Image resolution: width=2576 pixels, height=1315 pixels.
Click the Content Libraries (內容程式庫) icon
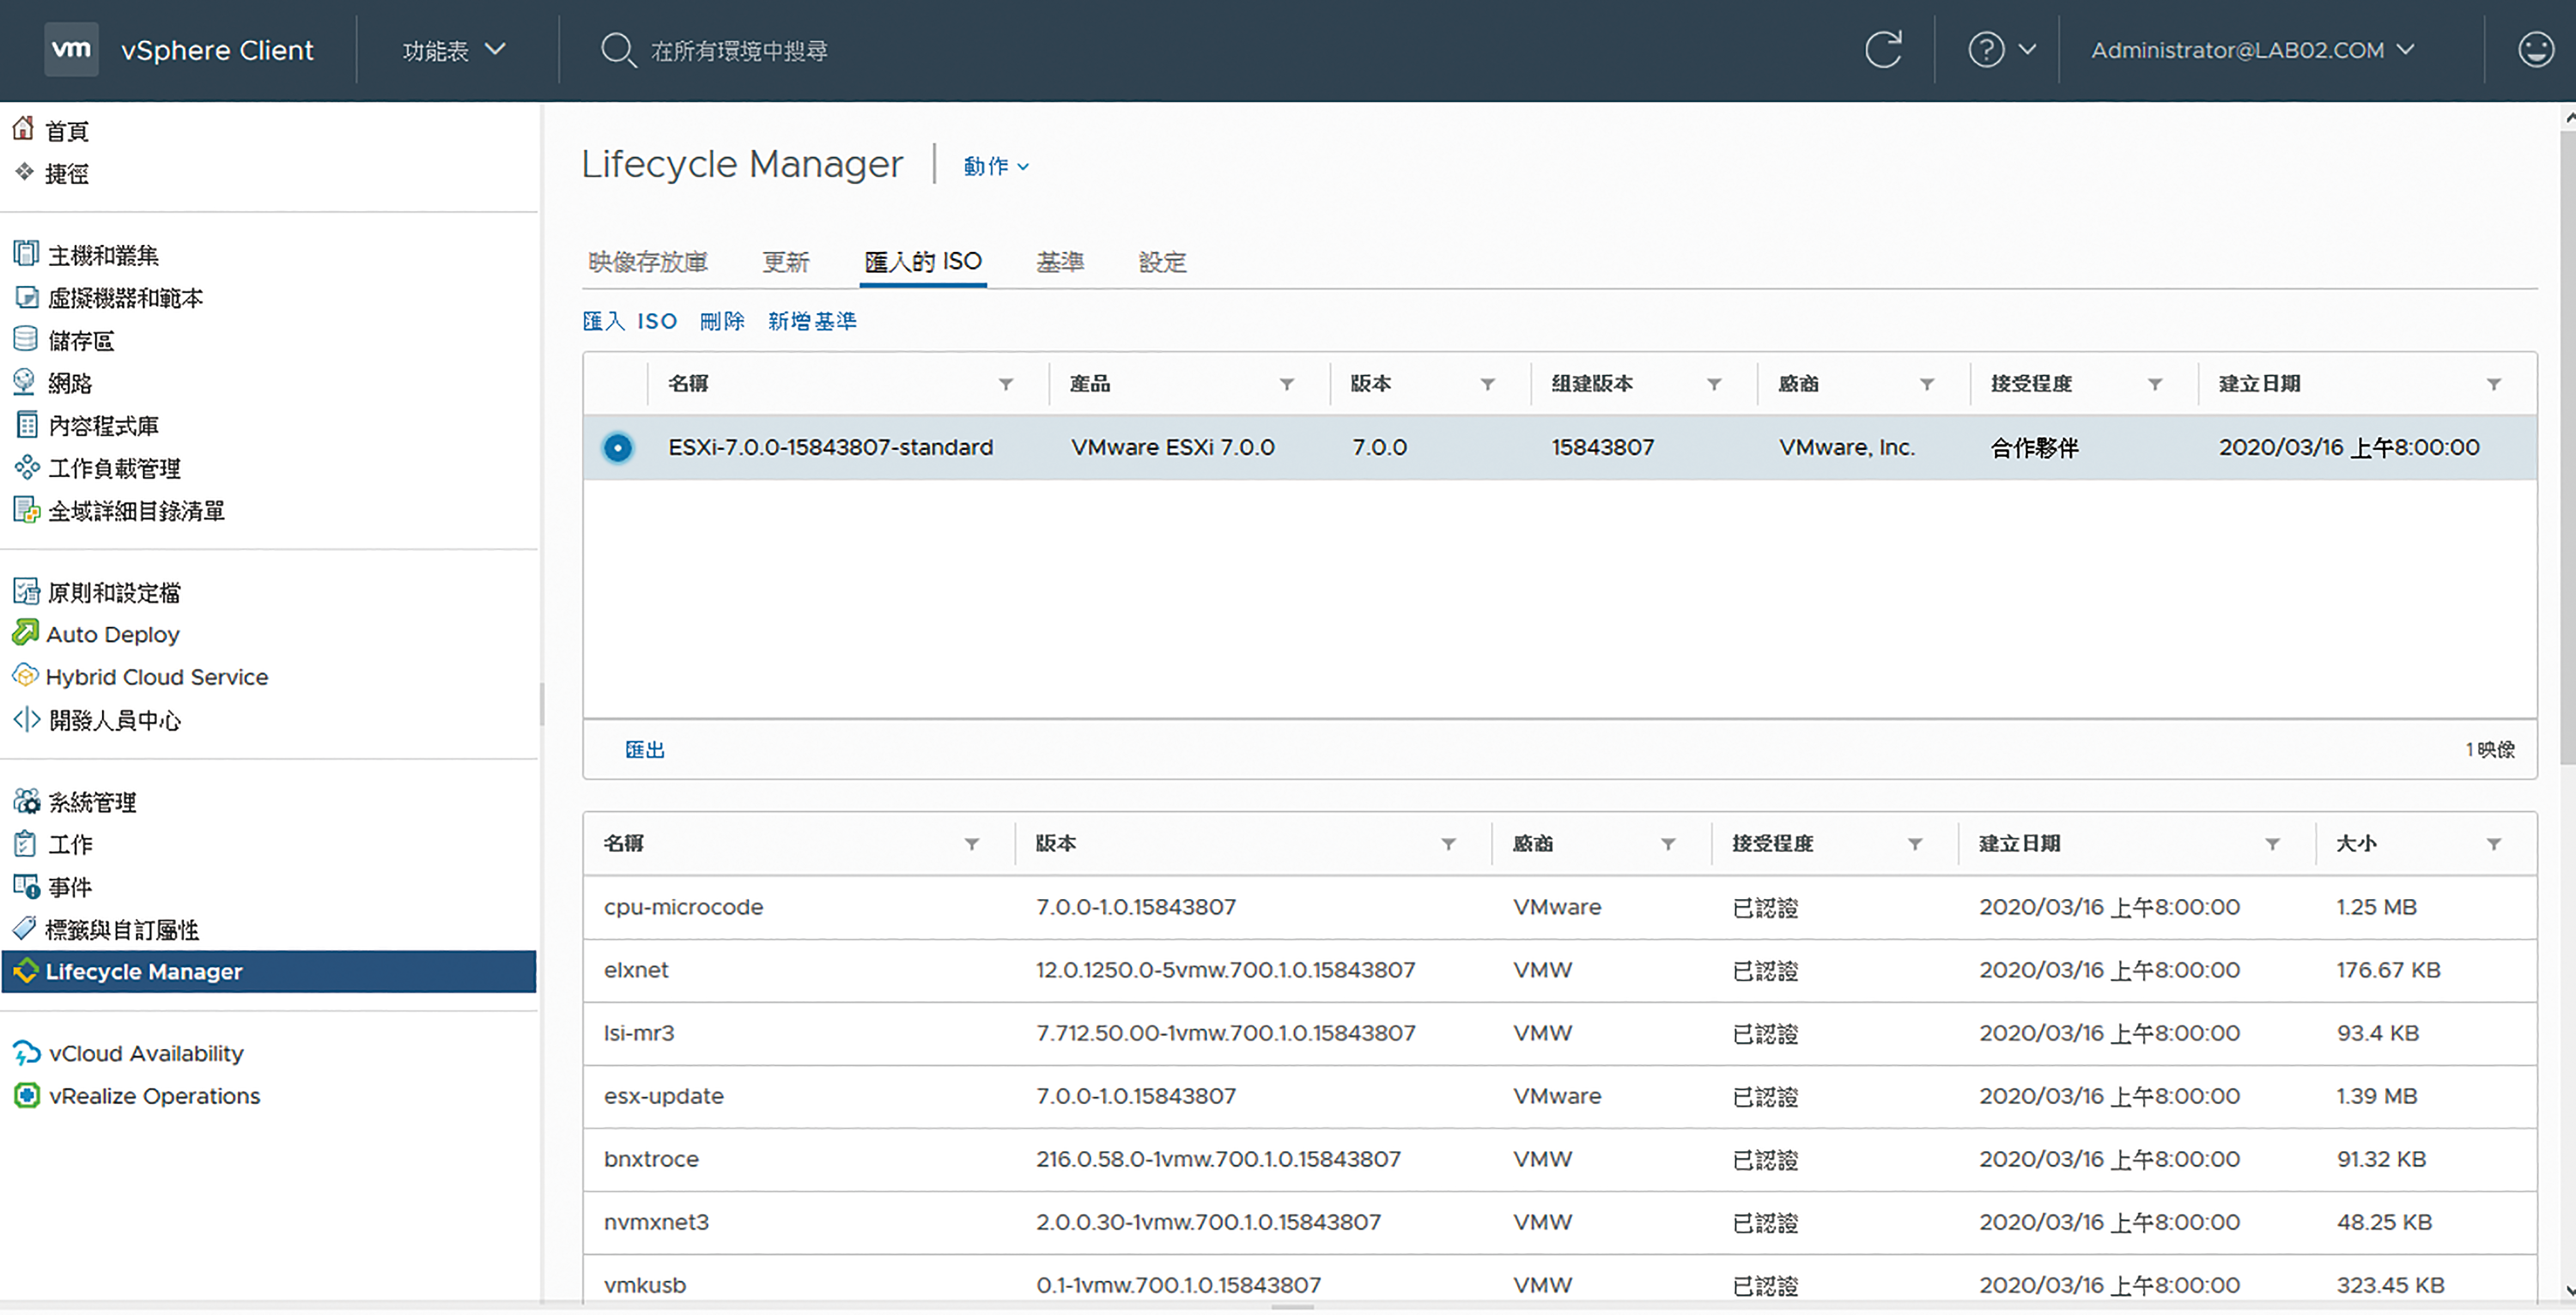[x=27, y=425]
